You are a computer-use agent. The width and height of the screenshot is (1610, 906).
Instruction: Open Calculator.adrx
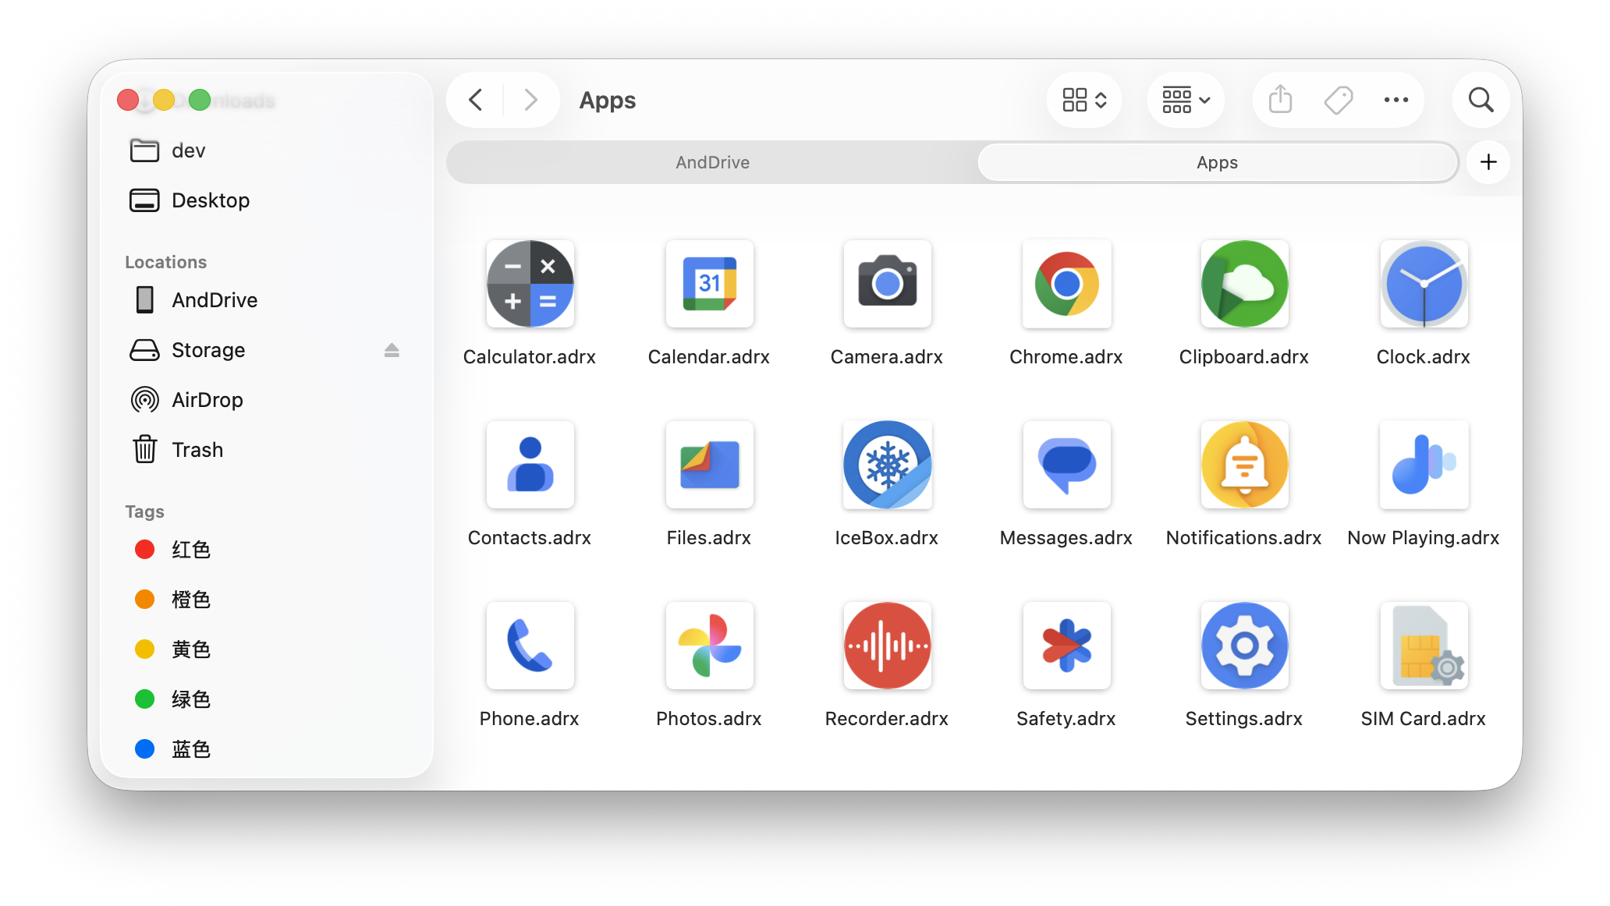(530, 284)
